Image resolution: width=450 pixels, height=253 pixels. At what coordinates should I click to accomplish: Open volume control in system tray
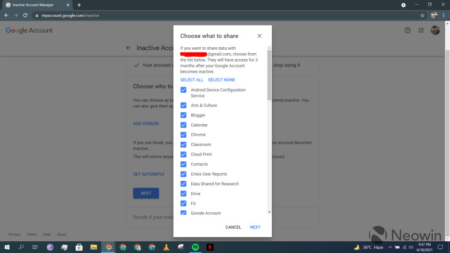[411, 247]
